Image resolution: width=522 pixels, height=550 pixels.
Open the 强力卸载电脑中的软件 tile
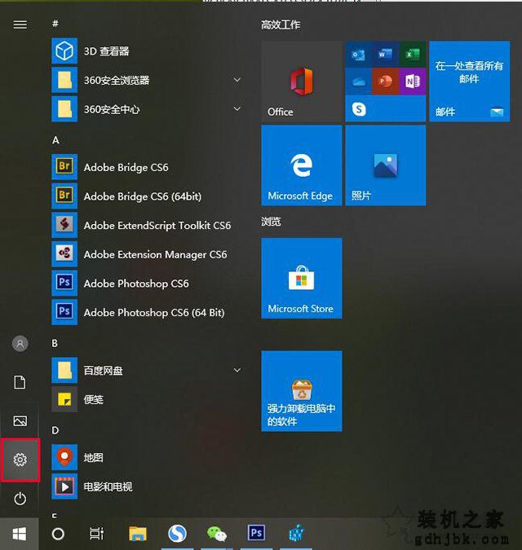[x=302, y=391]
